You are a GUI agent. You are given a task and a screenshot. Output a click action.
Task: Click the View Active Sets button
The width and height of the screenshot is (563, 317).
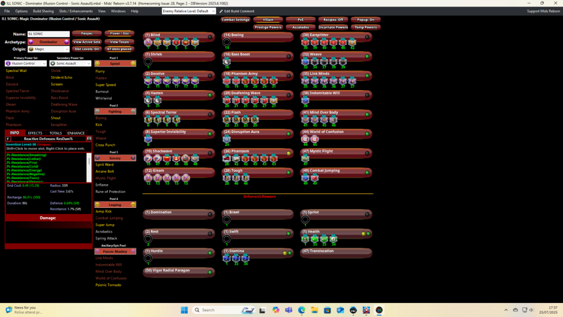click(87, 42)
